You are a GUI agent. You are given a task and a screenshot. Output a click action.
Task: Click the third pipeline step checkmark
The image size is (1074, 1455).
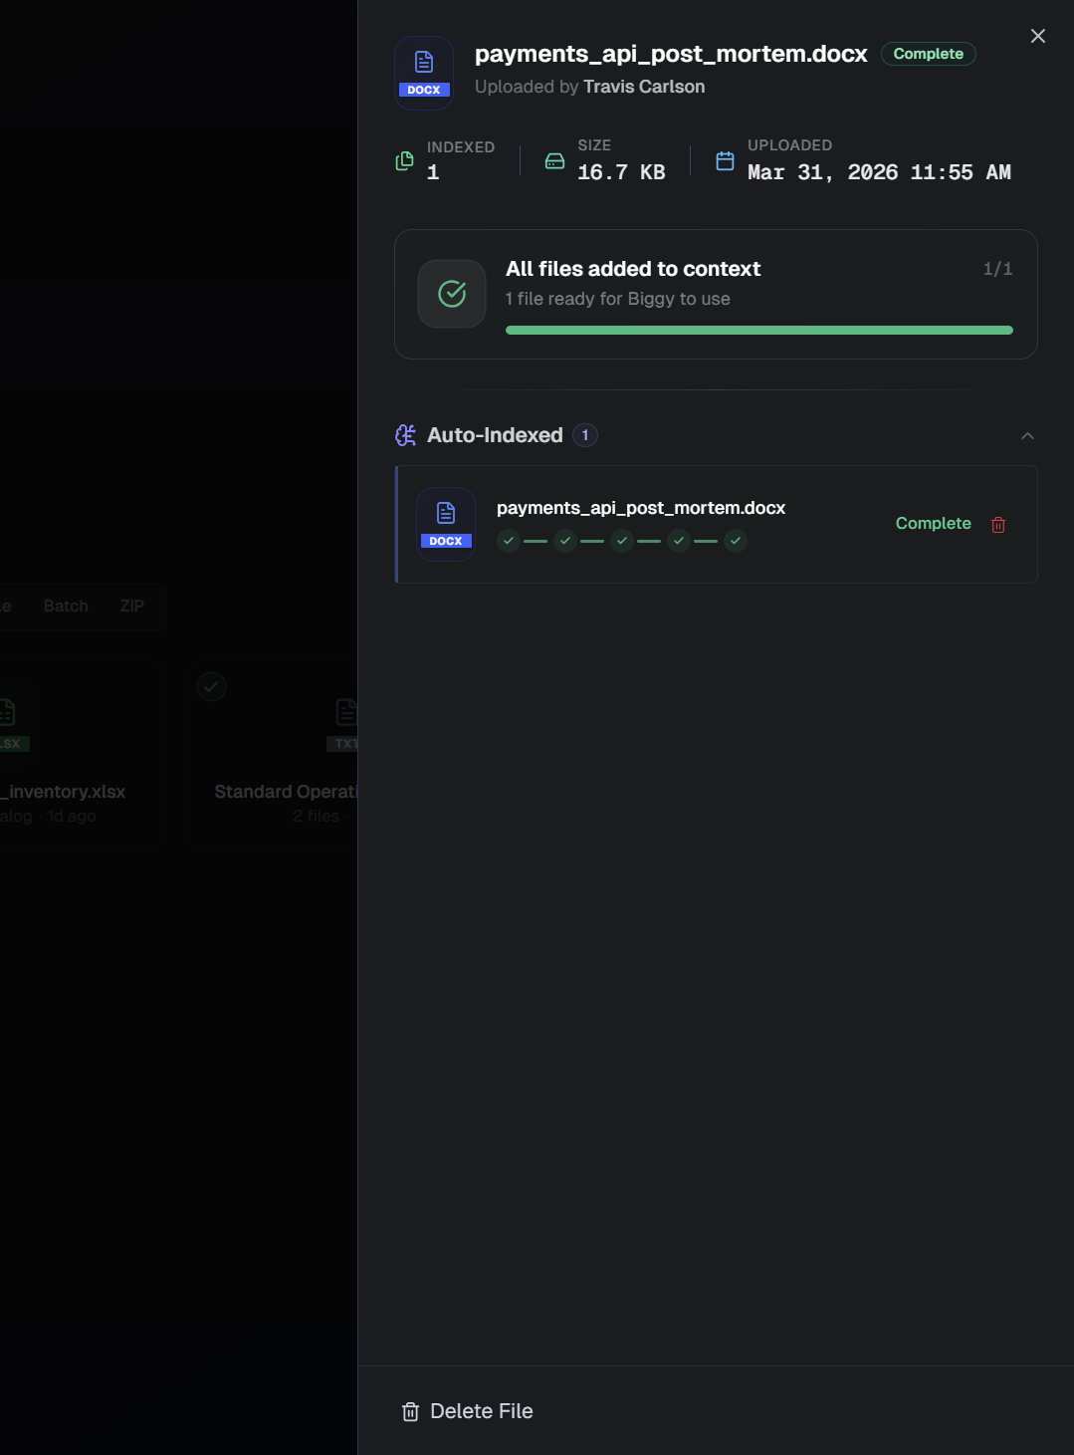(622, 541)
